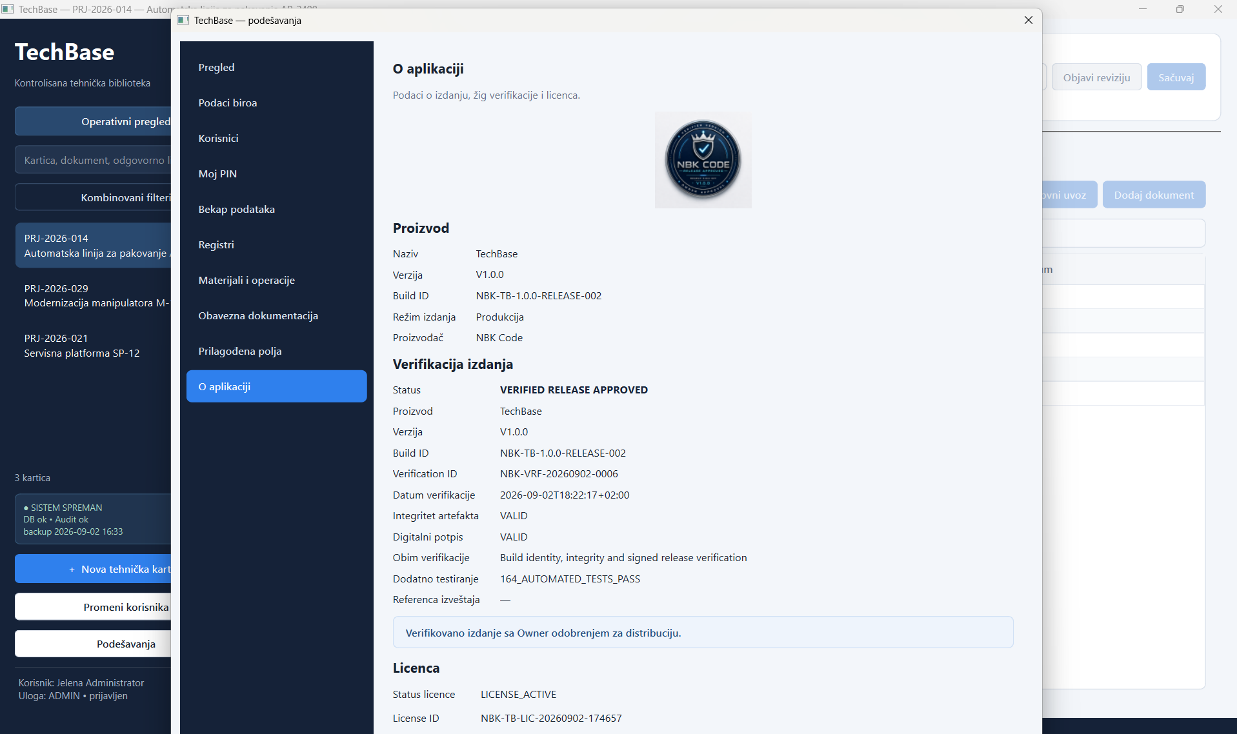Open the Podaci biroa settings section

(276, 103)
